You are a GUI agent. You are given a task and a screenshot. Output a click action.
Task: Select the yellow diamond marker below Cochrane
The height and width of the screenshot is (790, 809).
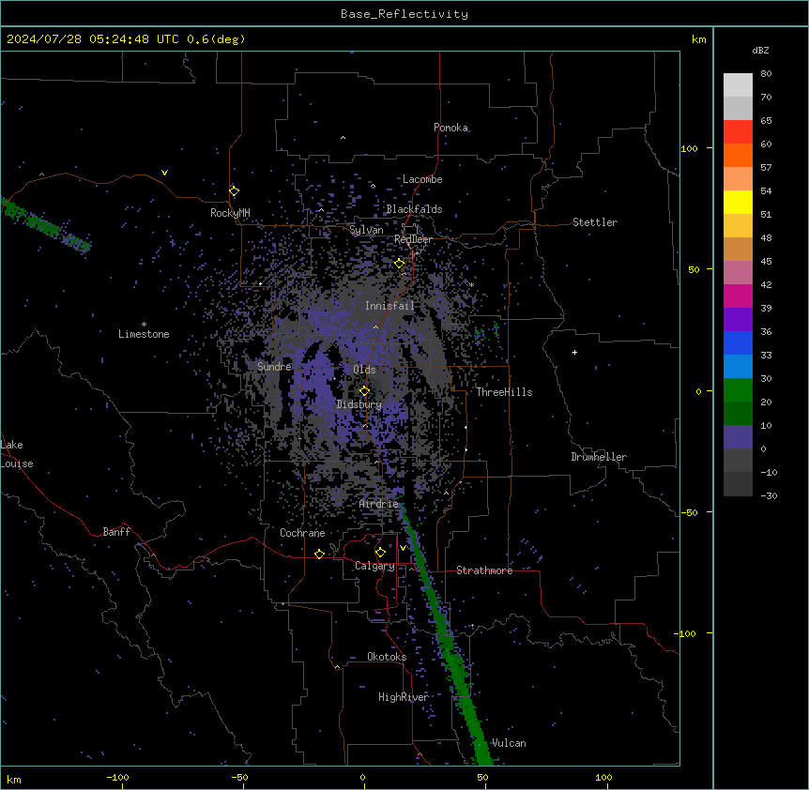point(319,554)
